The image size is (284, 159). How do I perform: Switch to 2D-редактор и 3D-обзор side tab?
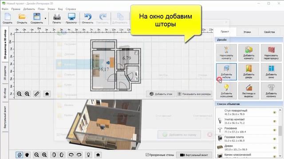[x=5, y=44]
